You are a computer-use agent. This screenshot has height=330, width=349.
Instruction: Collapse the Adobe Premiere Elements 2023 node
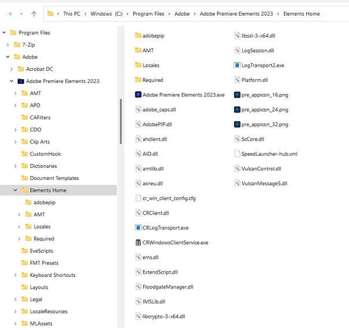12,81
